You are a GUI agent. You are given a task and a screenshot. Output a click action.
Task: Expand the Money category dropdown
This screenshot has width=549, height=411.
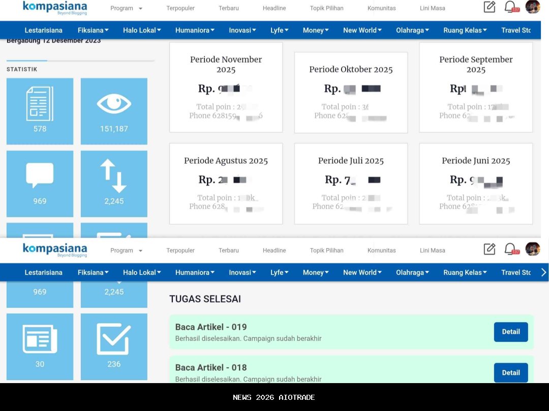315,30
